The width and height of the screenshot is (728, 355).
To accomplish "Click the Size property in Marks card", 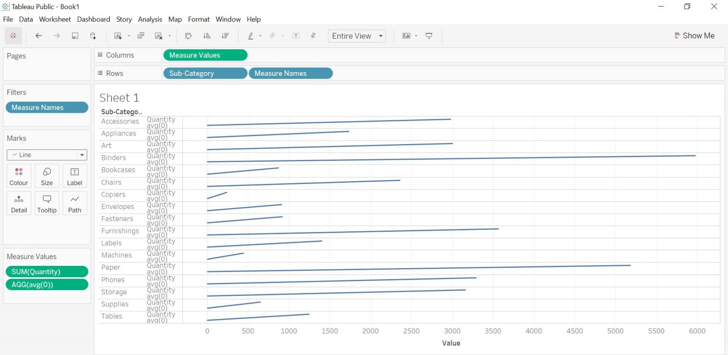I will [46, 175].
